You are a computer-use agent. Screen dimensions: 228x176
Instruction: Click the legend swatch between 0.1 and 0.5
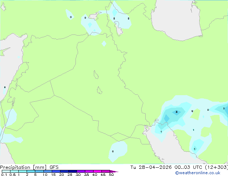[x=6, y=171]
